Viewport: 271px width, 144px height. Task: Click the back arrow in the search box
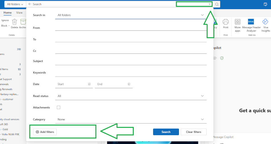tap(30, 4)
